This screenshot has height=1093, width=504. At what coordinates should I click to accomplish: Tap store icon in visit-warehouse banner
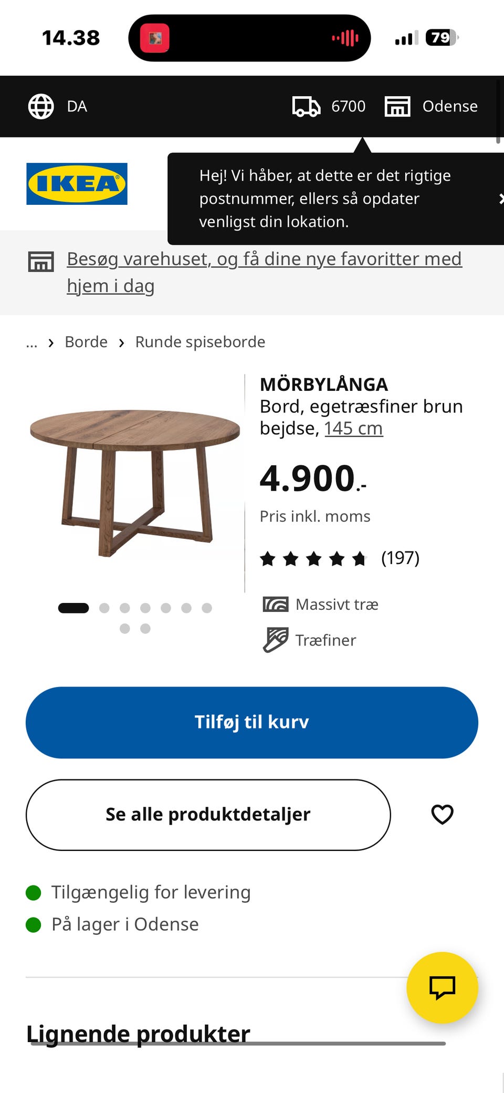click(41, 262)
